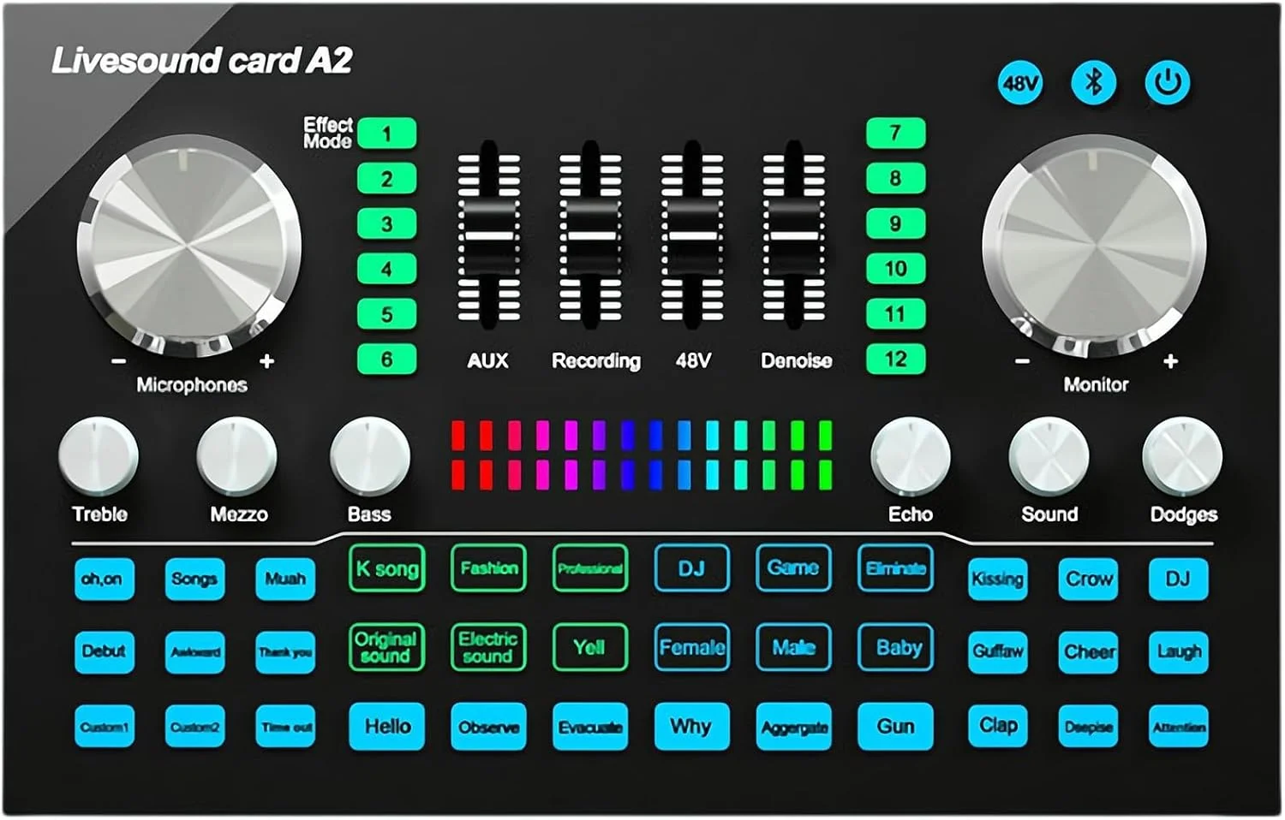Click the AUX fader handle

point(488,235)
